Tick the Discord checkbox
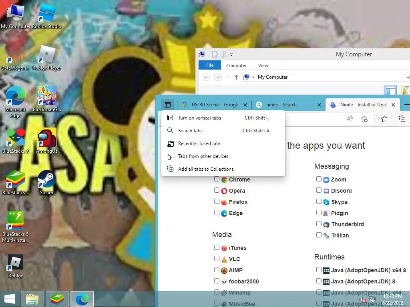 [319, 190]
